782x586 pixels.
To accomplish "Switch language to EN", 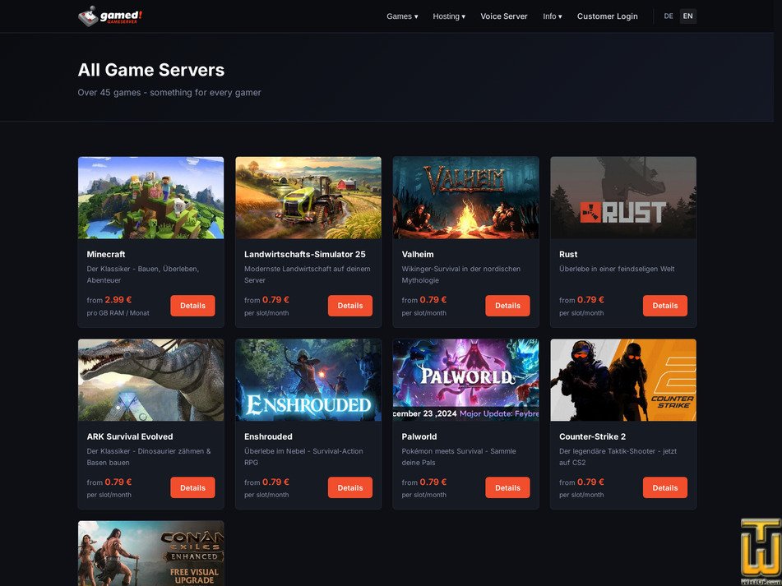I will [687, 16].
